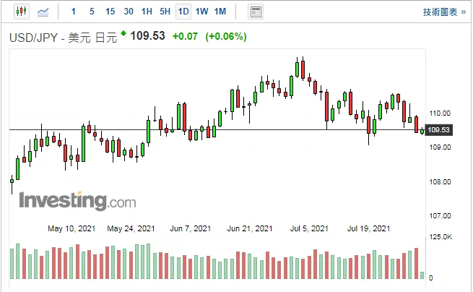Image resolution: width=473 pixels, height=292 pixels.
Task: Switch to the area line chart icon
Action: click(x=43, y=12)
